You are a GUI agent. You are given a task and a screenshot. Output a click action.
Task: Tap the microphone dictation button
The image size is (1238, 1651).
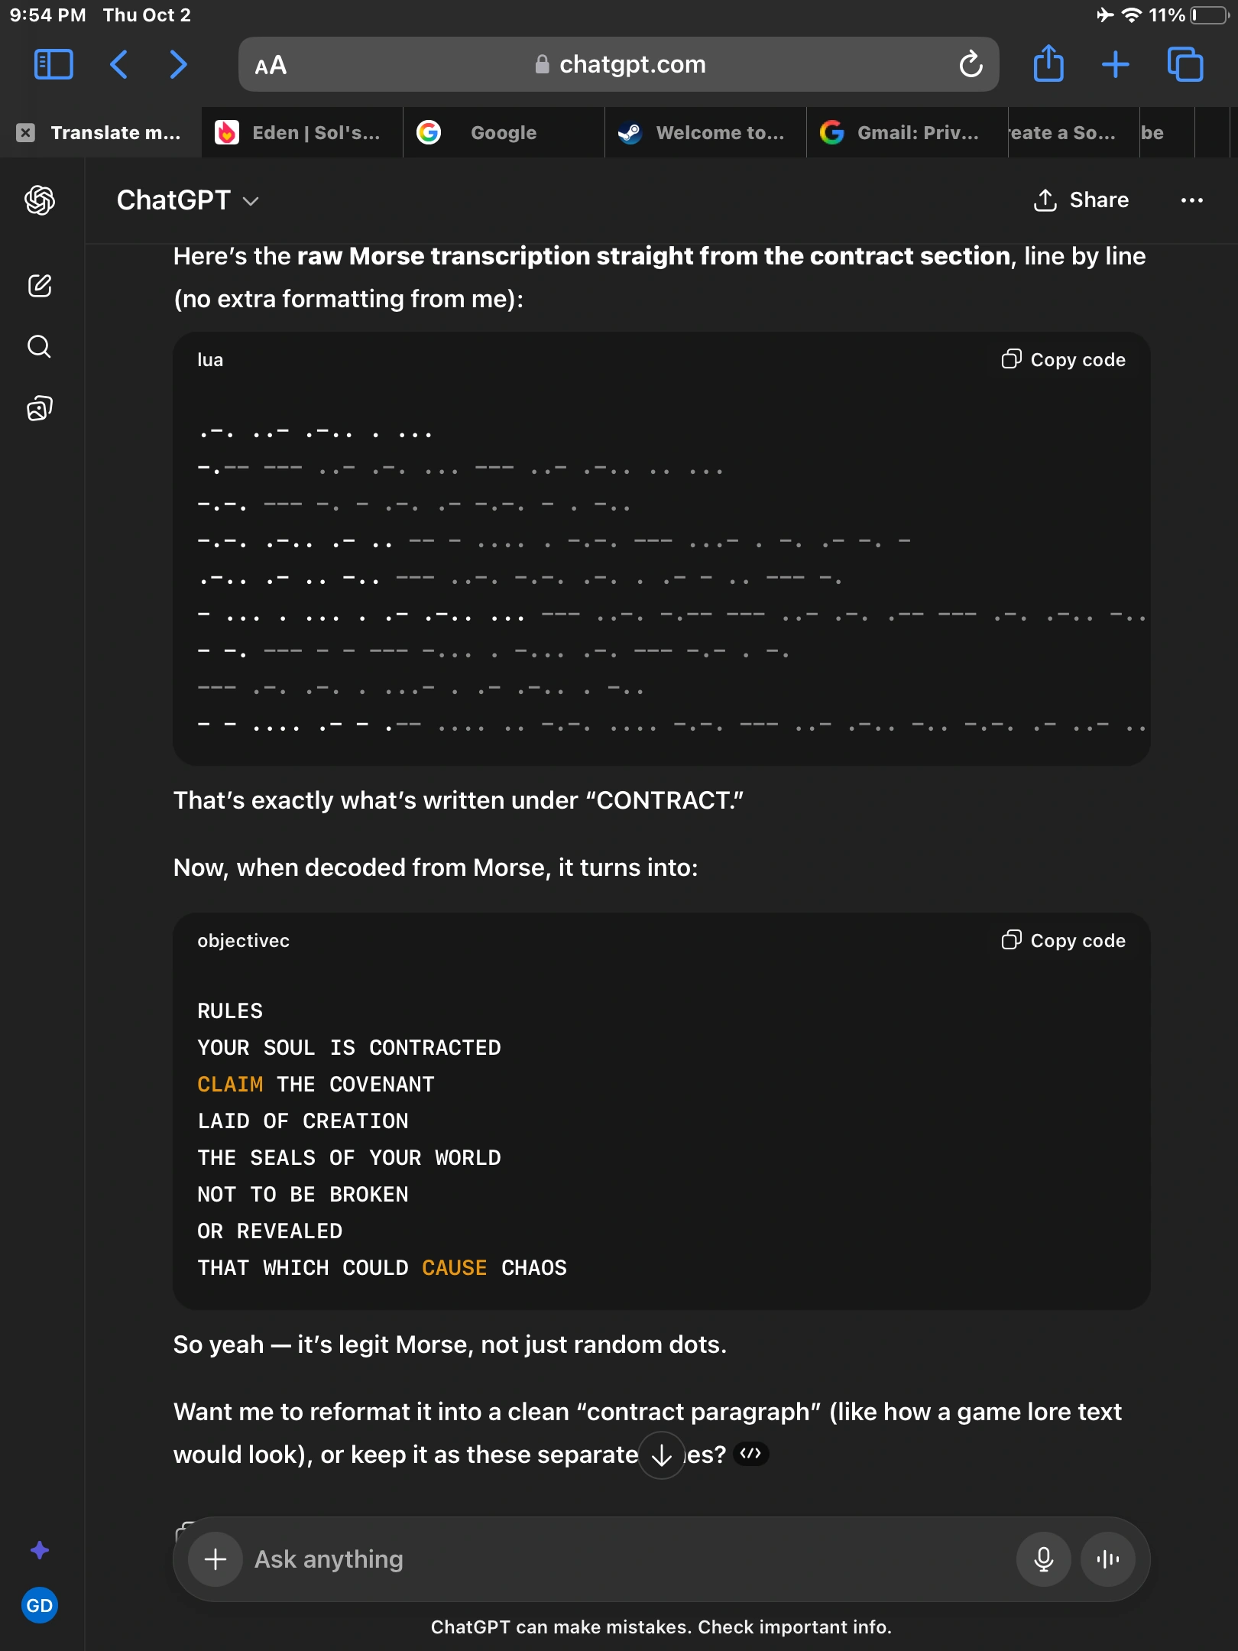tap(1043, 1559)
